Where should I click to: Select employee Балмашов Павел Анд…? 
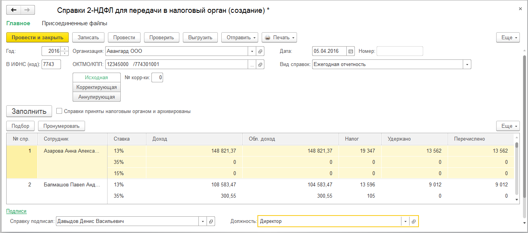pos(72,185)
